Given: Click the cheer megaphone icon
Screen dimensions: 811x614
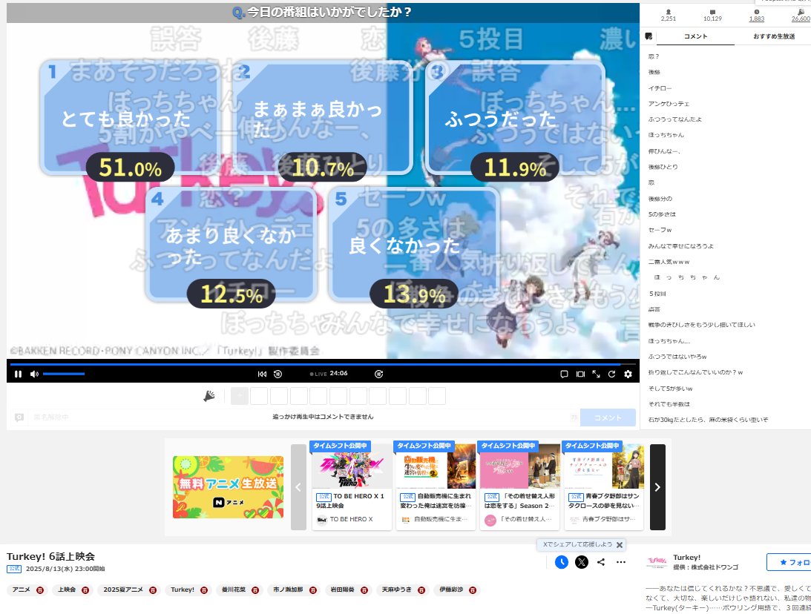Looking at the screenshot, I should click(x=209, y=397).
